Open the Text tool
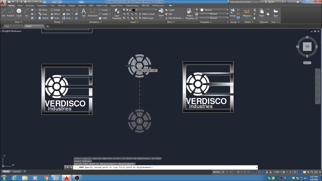This screenshot has width=322, height=181. coord(84,13)
